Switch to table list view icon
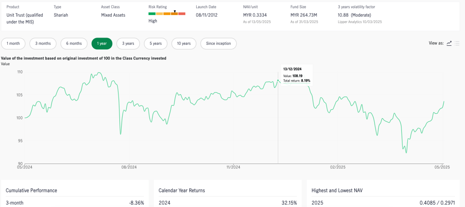Image resolution: width=465 pixels, height=207 pixels. (457, 43)
